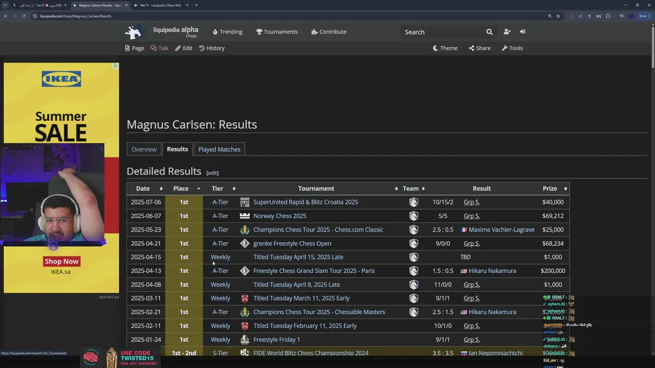Click A-Tier link in Norway Chess row
This screenshot has width=655, height=368.
point(221,216)
